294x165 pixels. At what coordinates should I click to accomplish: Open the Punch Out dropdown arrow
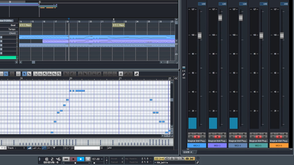coord(151,162)
